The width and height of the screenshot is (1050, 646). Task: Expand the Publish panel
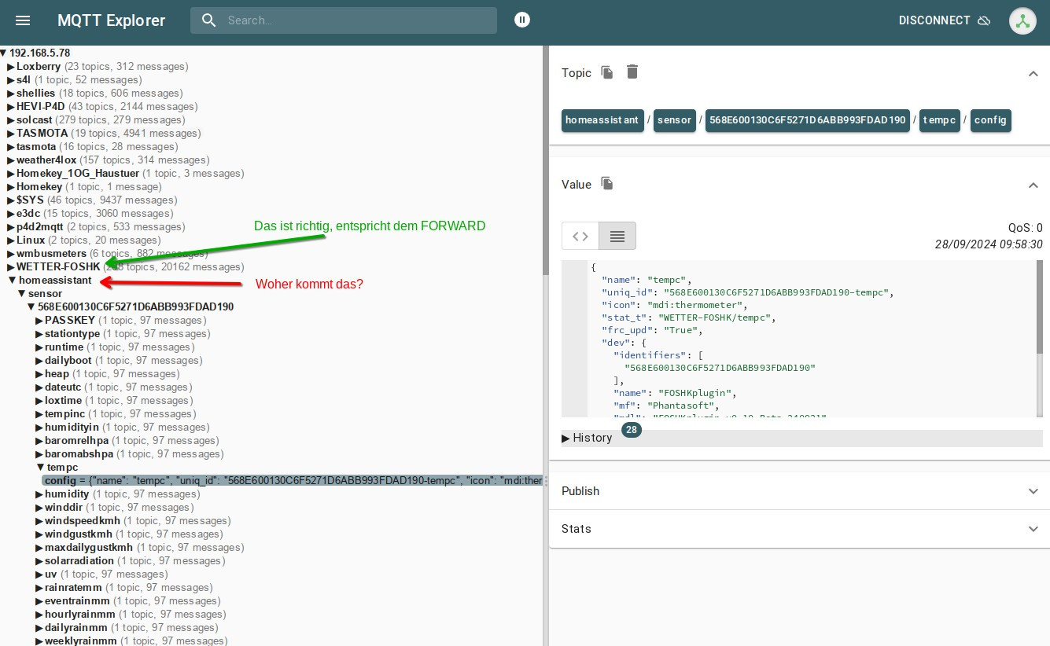pyautogui.click(x=1033, y=491)
